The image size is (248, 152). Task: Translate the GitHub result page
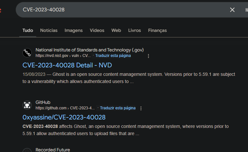click(118, 108)
